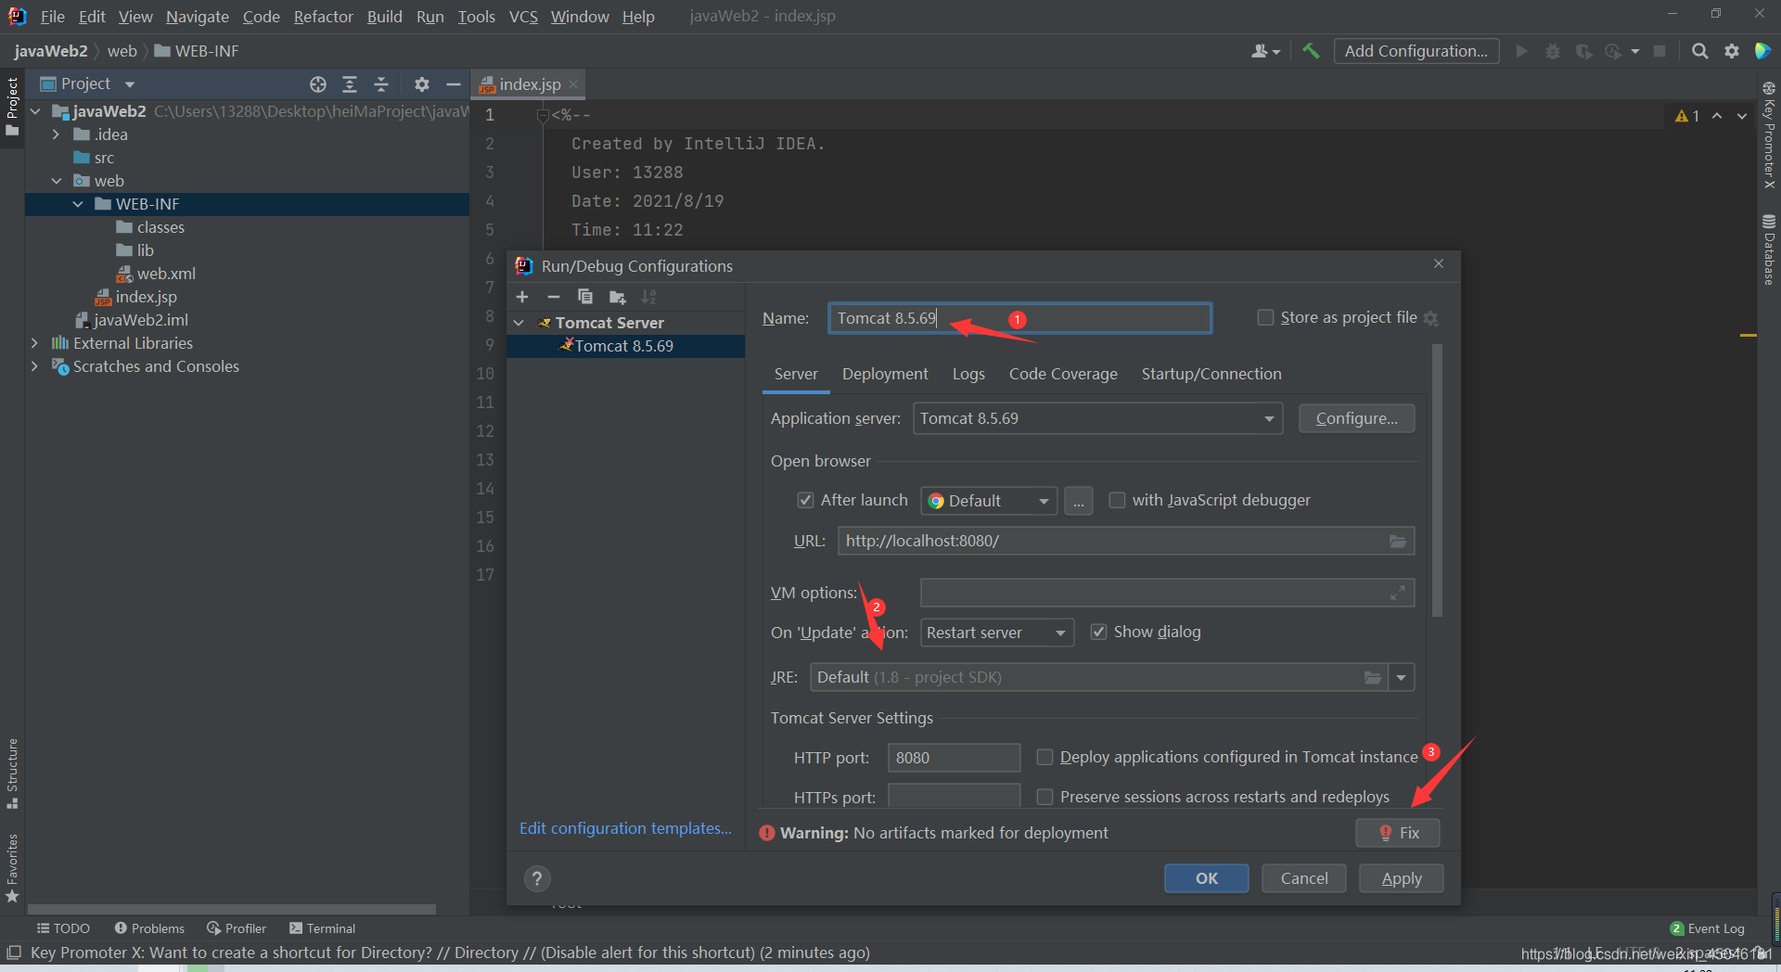Image resolution: width=1781 pixels, height=972 pixels.
Task: Uncheck Show dialog checkbox
Action: click(x=1098, y=632)
